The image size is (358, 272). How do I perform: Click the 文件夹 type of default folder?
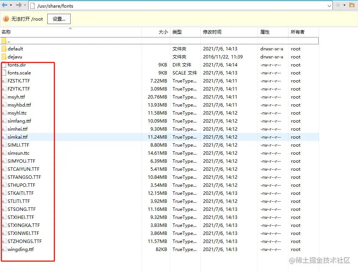point(179,49)
